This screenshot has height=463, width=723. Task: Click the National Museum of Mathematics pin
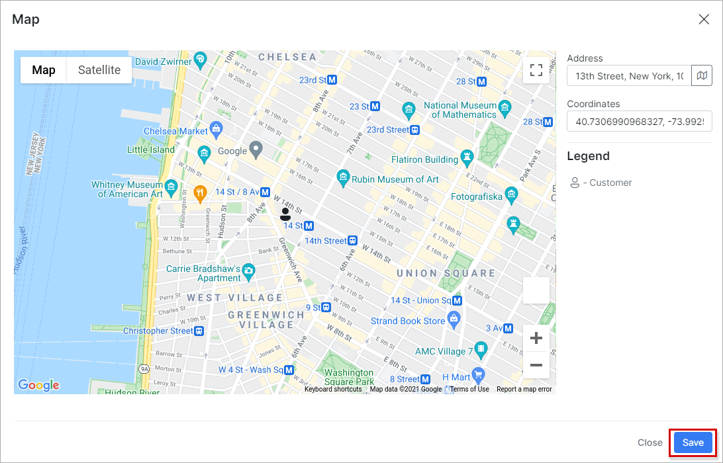point(505,109)
